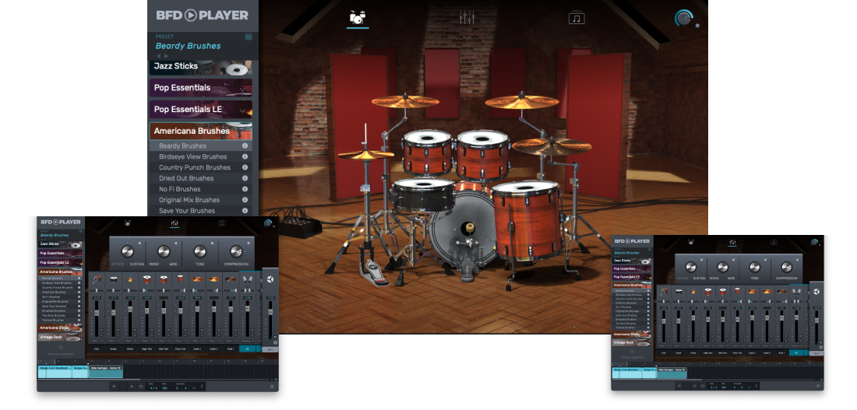Viewport: 857px width, 410px height.
Task: Expand Vintage Rock in right mixer window
Action: coord(632,343)
